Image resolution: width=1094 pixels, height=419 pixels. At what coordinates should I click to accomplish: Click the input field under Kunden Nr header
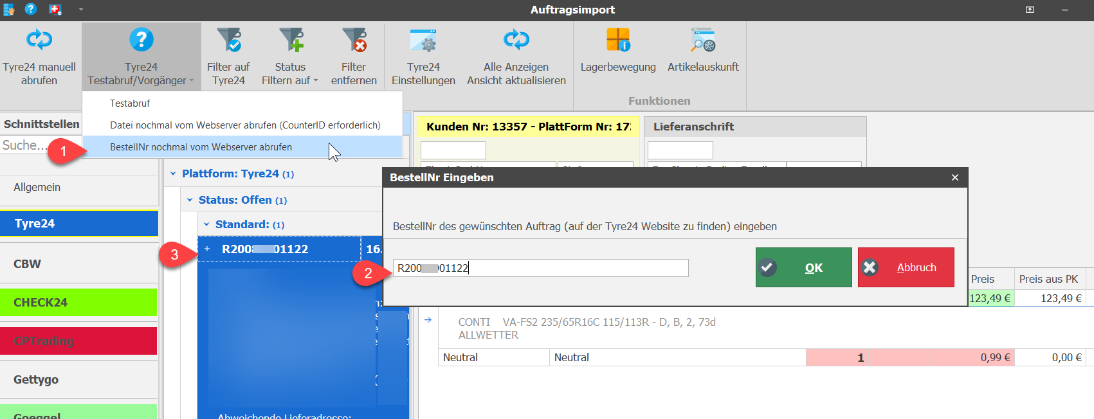[453, 150]
